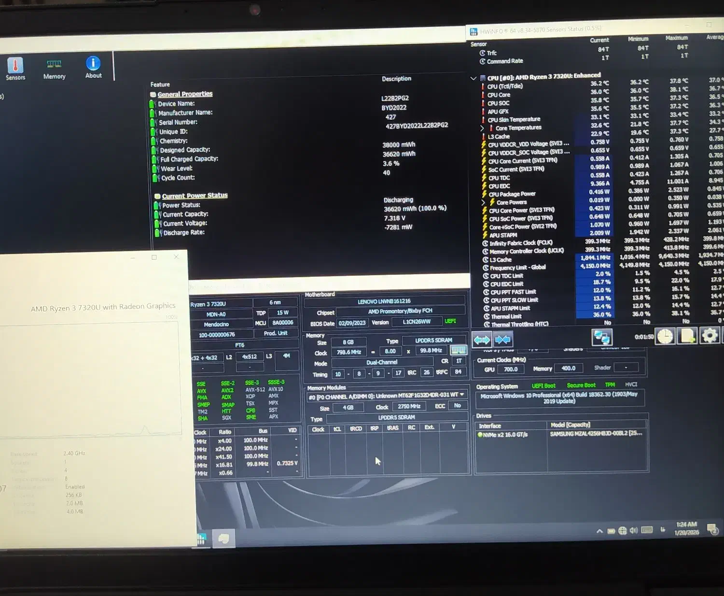Select the CPU Package Power sensor row
724x596 pixels.
pyautogui.click(x=512, y=194)
